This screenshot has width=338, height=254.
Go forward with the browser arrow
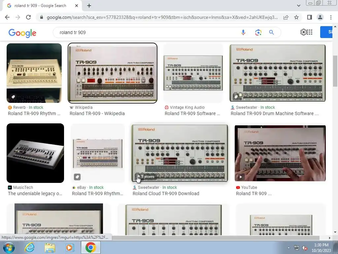[x=18, y=17]
